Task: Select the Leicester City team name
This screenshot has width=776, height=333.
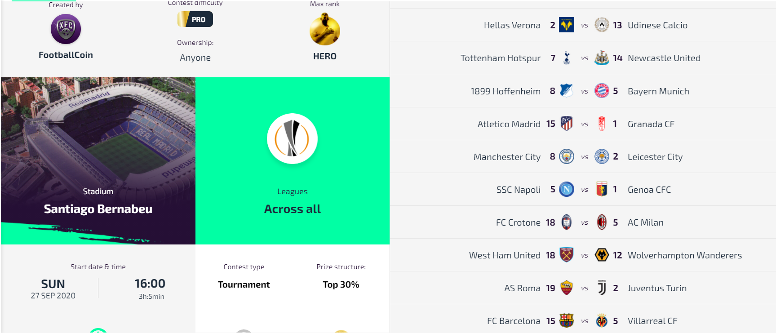Action: [x=655, y=157]
